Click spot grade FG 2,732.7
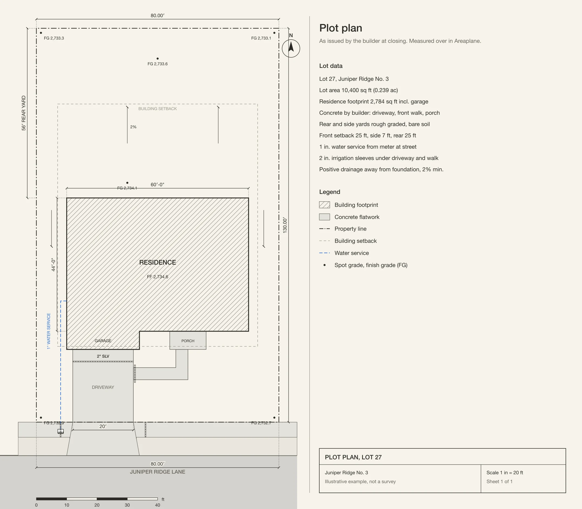The height and width of the screenshot is (509, 582). pyautogui.click(x=261, y=423)
